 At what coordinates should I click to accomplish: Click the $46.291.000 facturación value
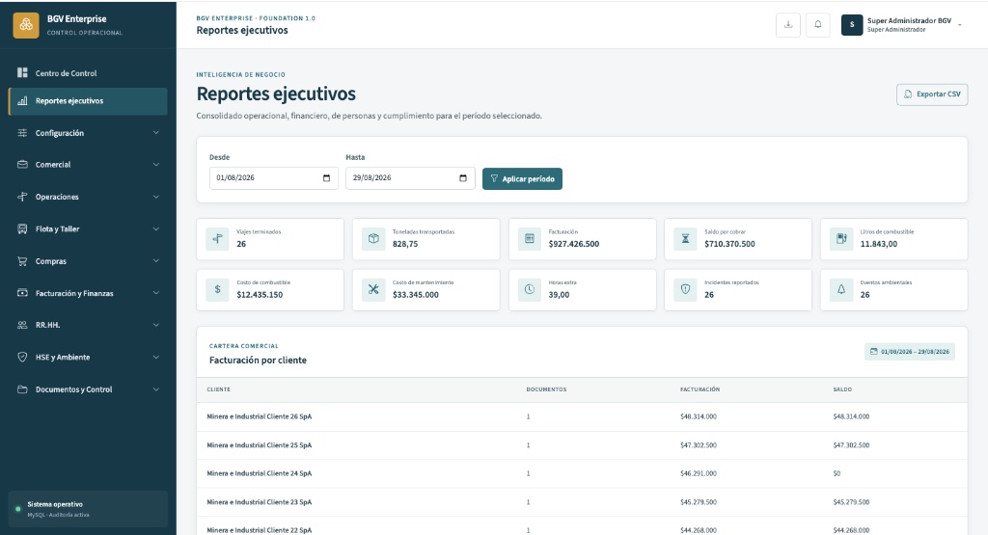coord(699,473)
